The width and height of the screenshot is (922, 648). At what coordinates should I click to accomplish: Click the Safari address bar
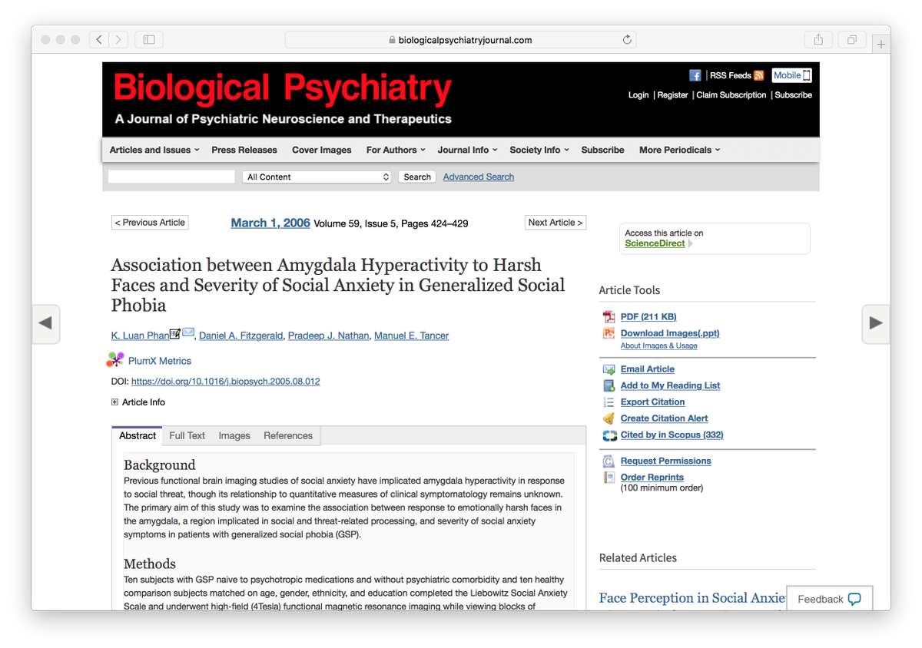coord(460,40)
